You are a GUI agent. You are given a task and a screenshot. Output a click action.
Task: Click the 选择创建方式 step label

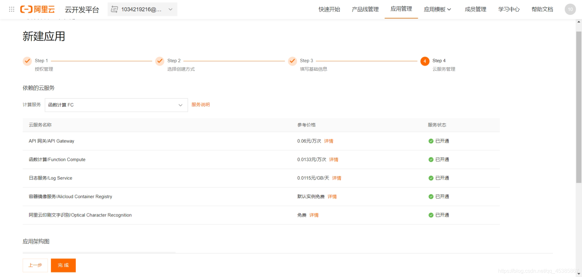[x=181, y=69]
